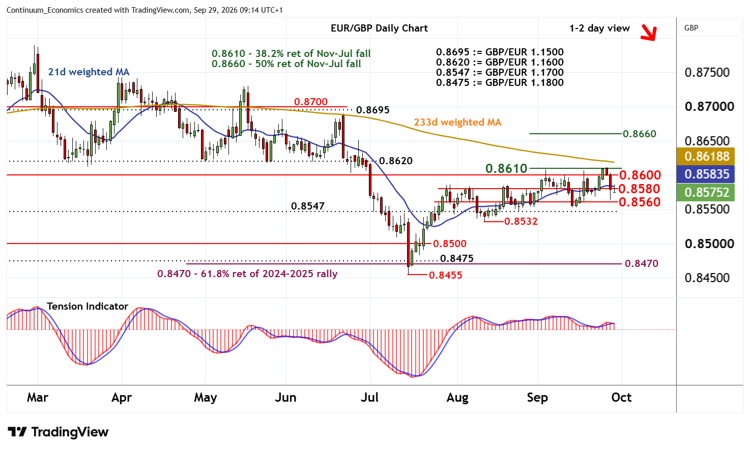Click the 0.8455 low marker label
The height and width of the screenshot is (451, 750).
click(446, 275)
